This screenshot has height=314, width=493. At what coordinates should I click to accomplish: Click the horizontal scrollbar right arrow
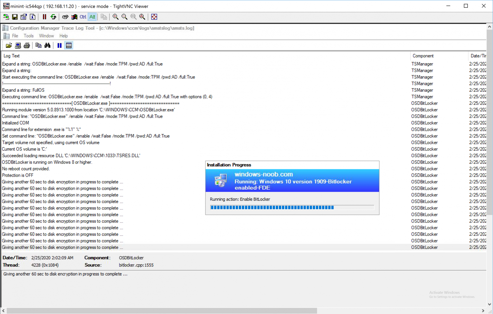point(483,311)
